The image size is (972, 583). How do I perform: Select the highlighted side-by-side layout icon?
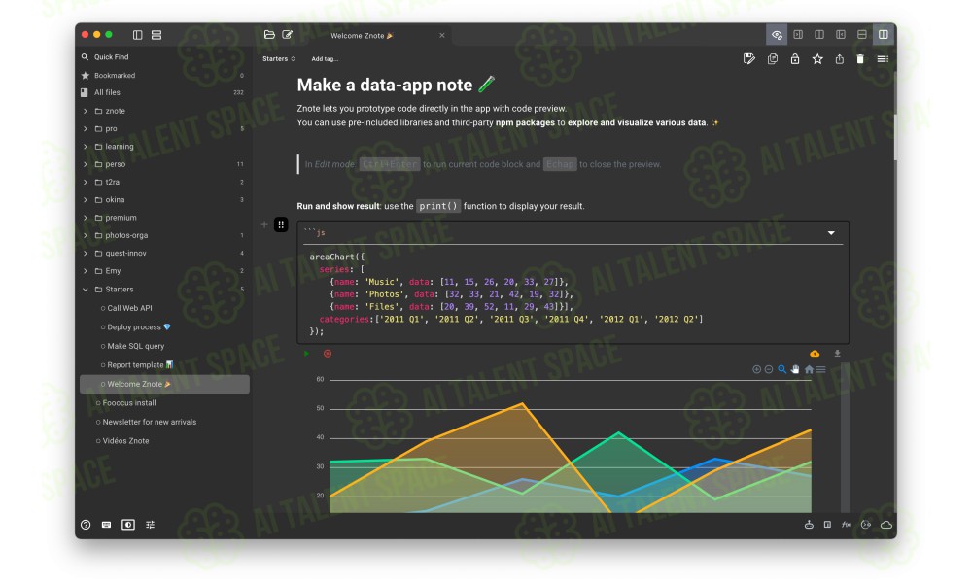pyautogui.click(x=884, y=35)
